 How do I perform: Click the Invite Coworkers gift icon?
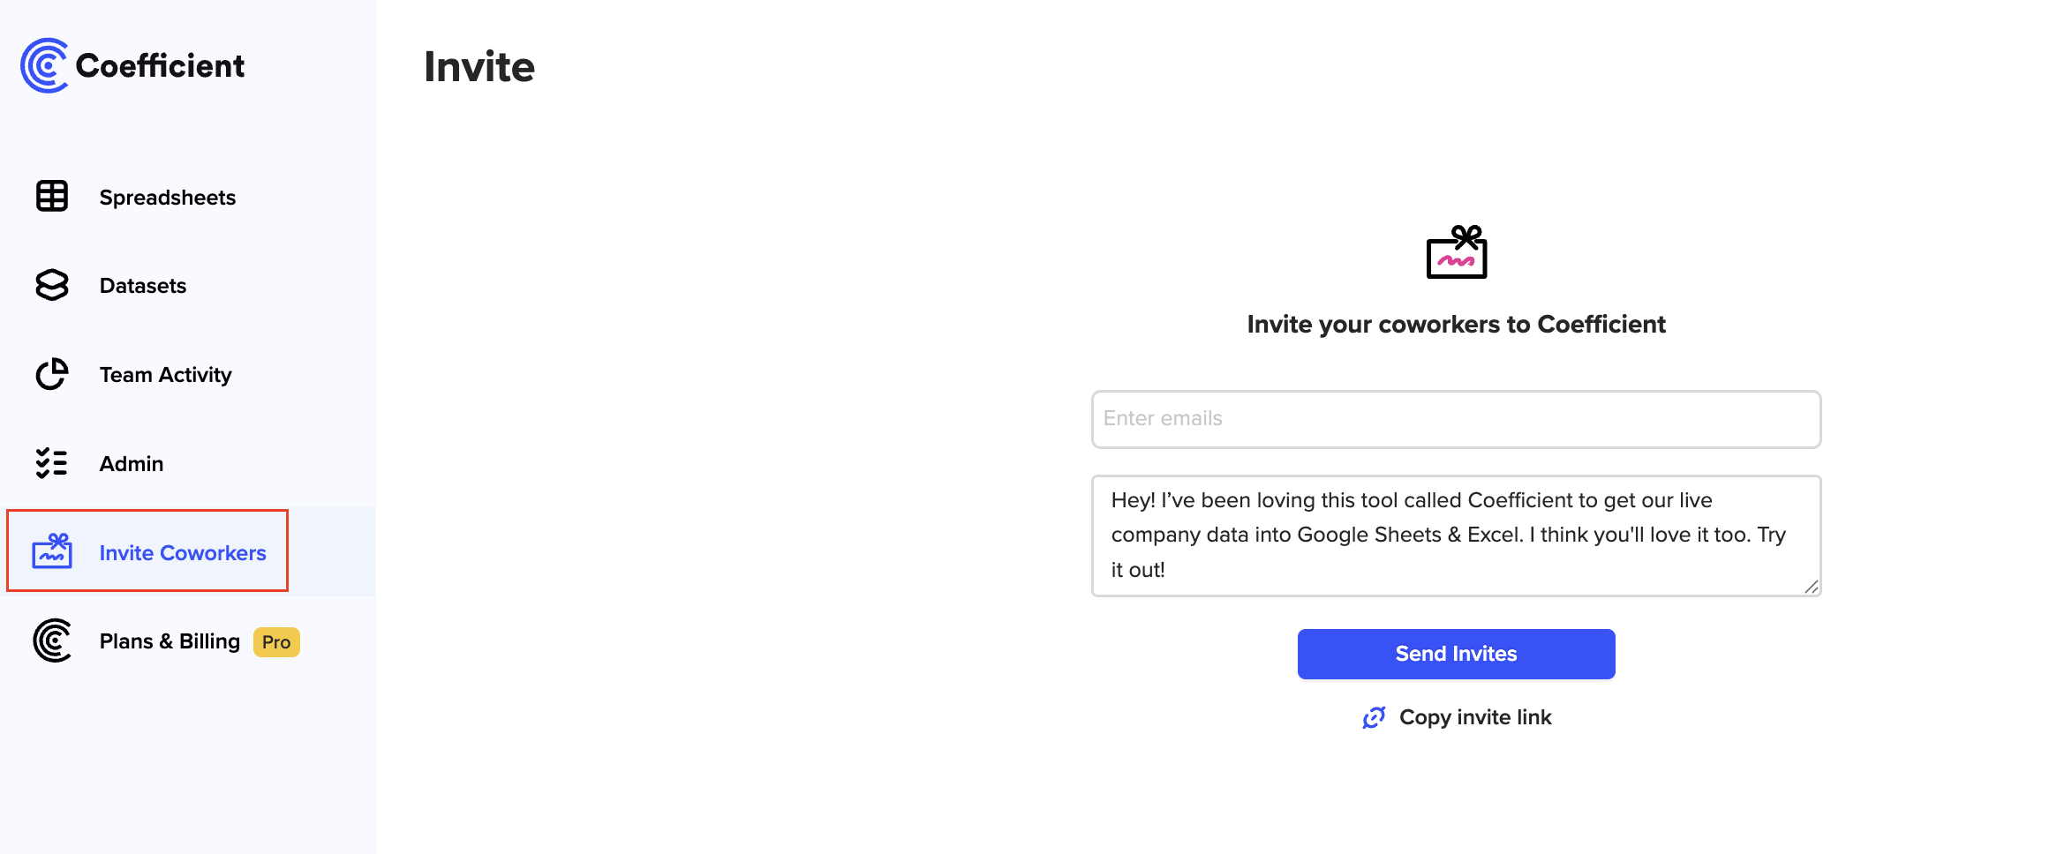click(x=53, y=551)
